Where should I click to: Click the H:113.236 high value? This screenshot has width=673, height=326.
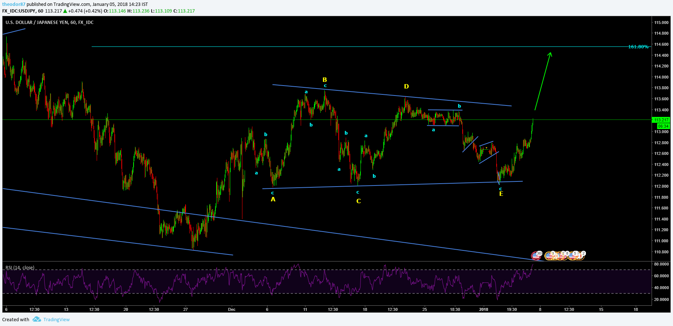click(138, 11)
